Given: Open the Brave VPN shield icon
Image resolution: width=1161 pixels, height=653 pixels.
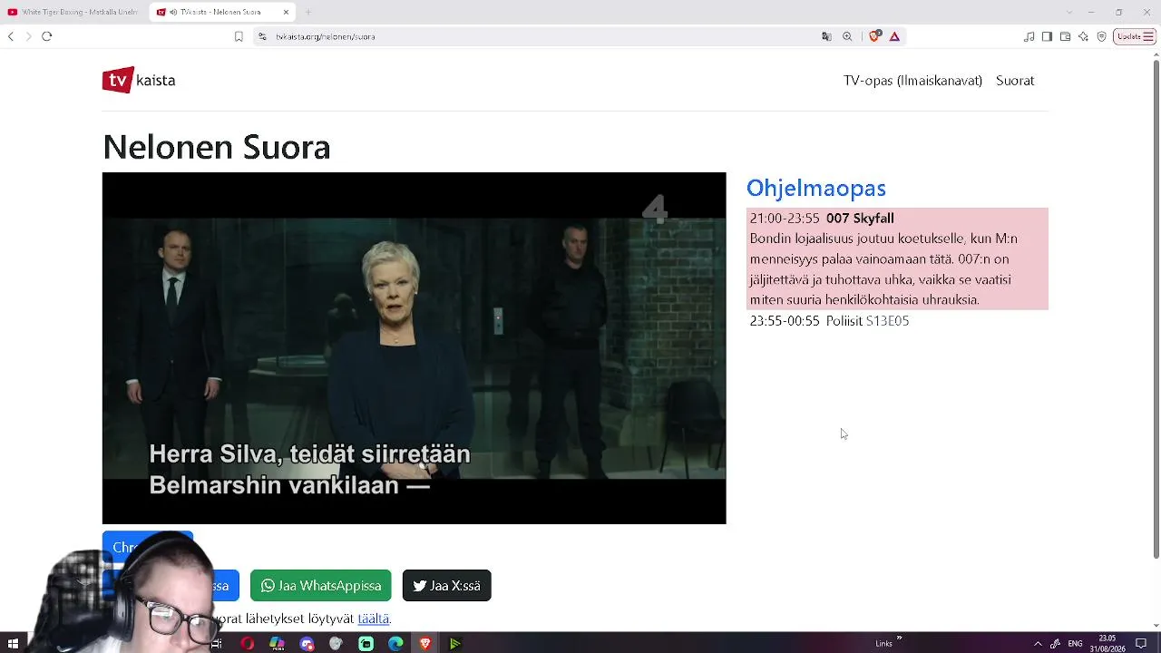Looking at the screenshot, I should (1102, 36).
